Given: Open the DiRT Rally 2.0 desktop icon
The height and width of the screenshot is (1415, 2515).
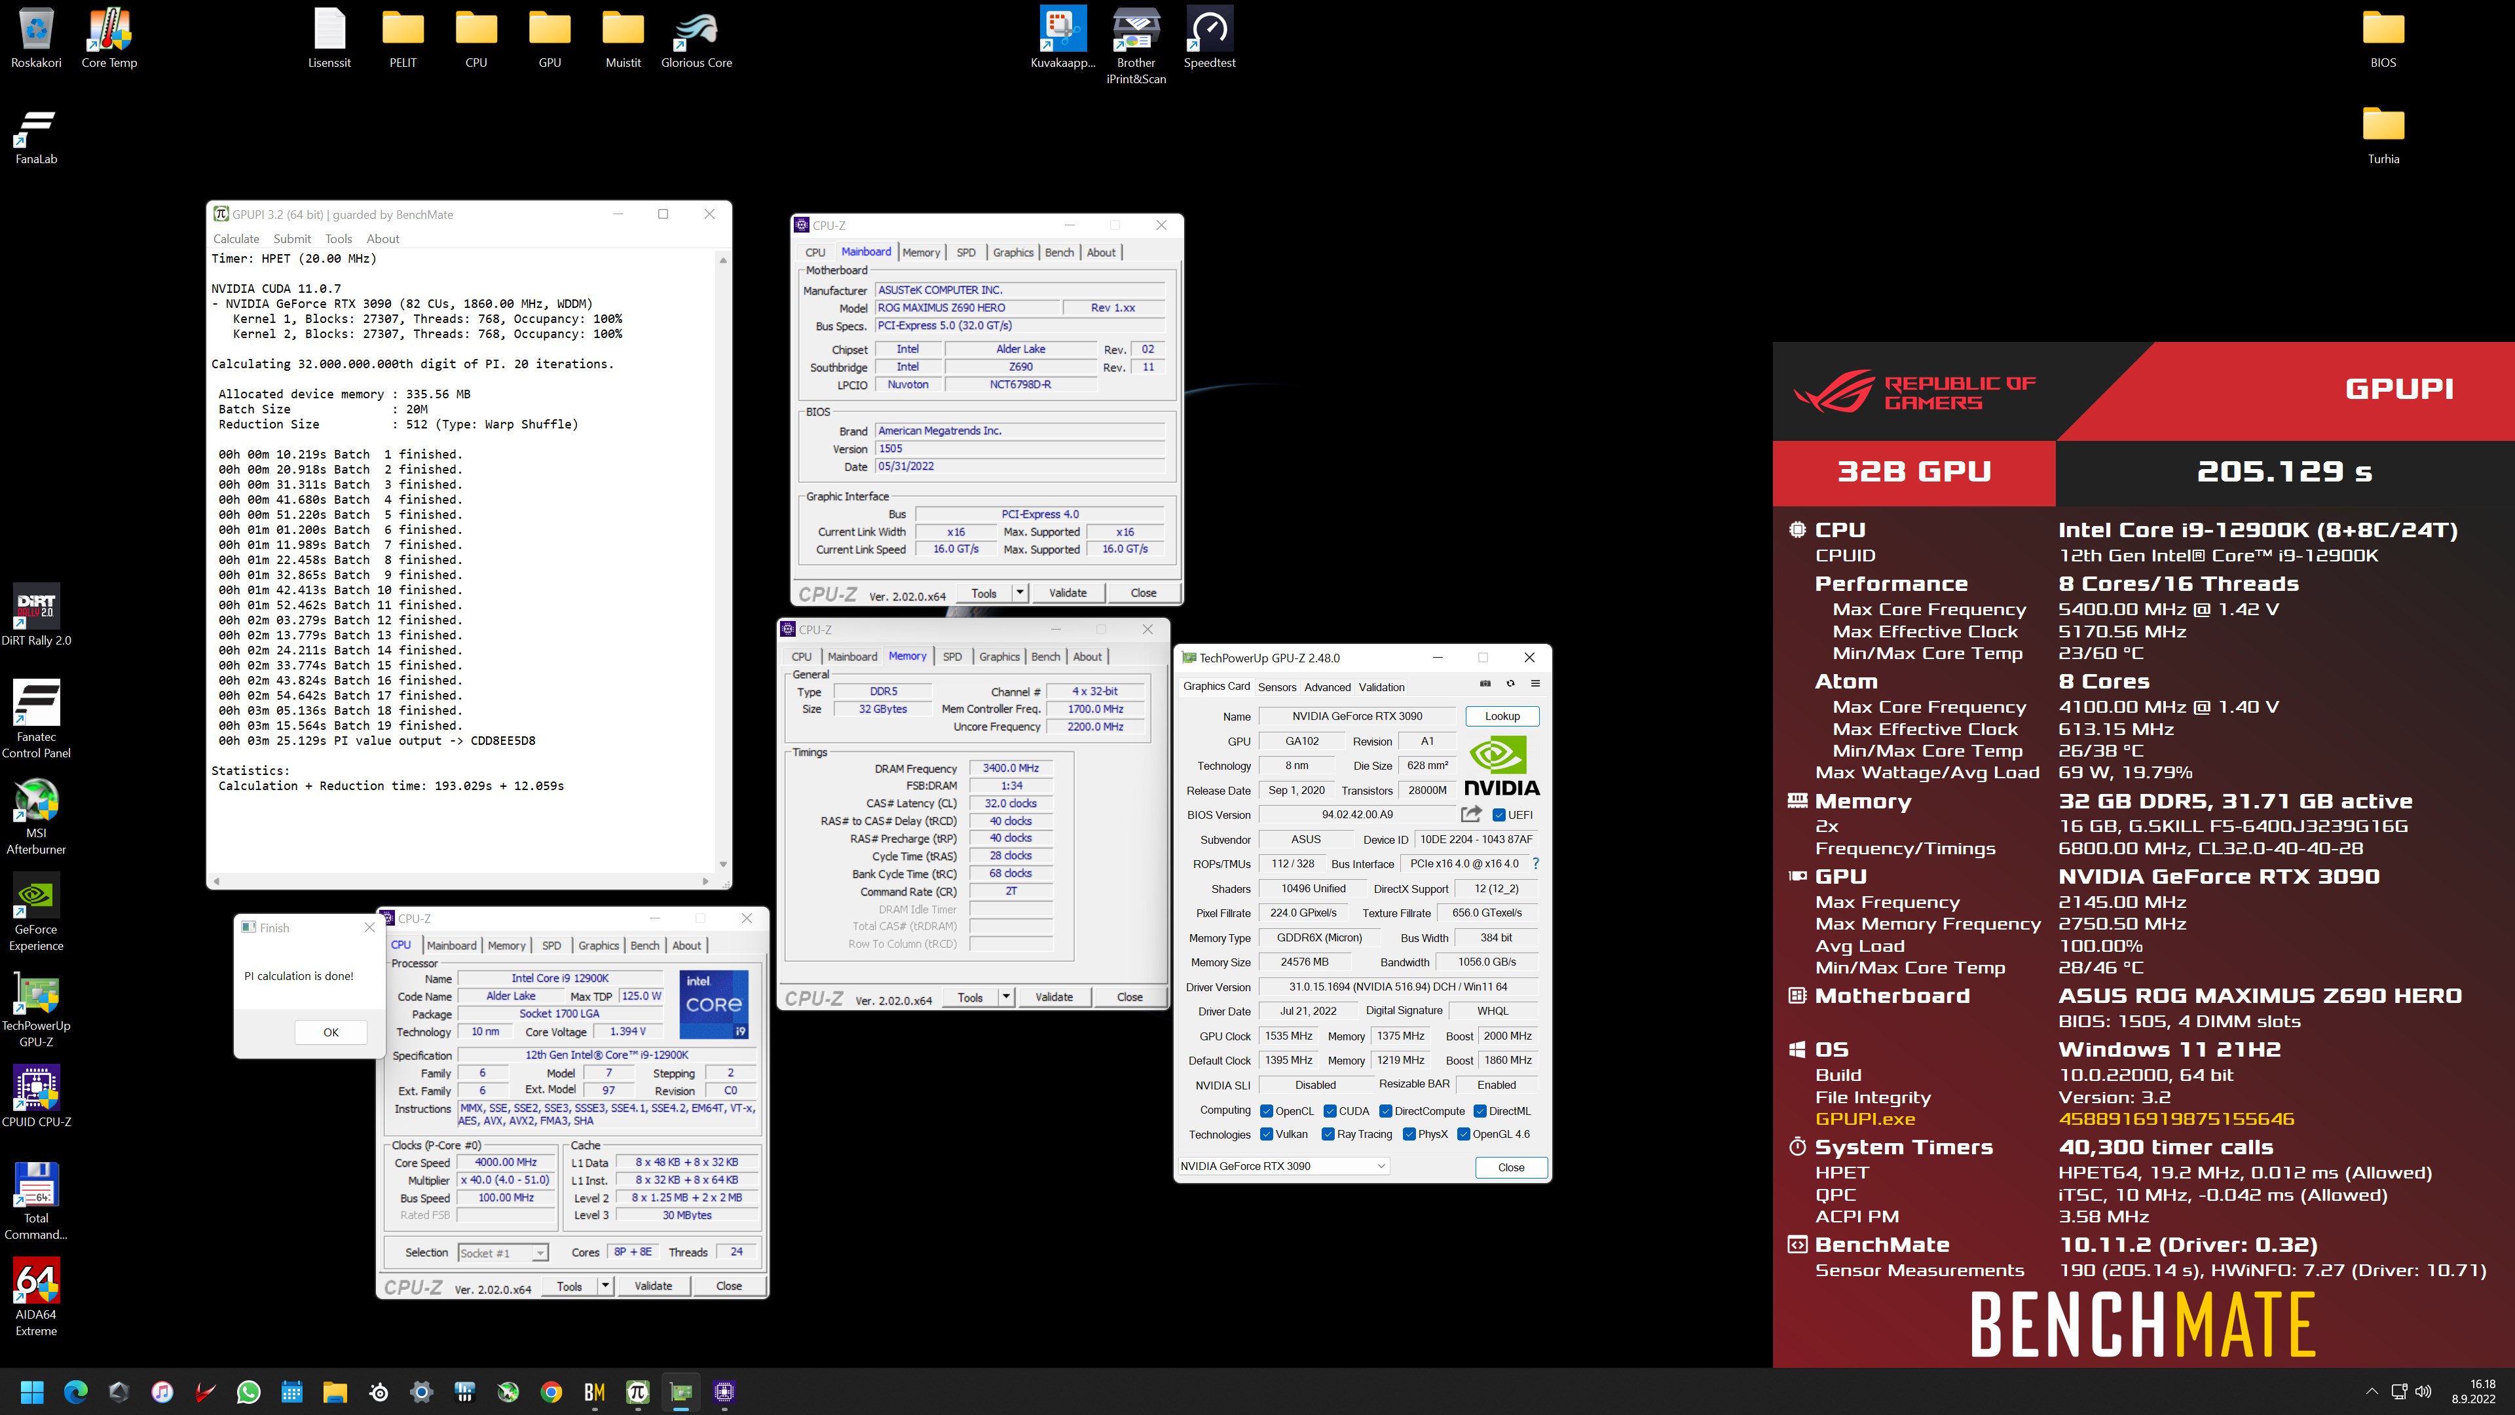Looking at the screenshot, I should coord(36,615).
